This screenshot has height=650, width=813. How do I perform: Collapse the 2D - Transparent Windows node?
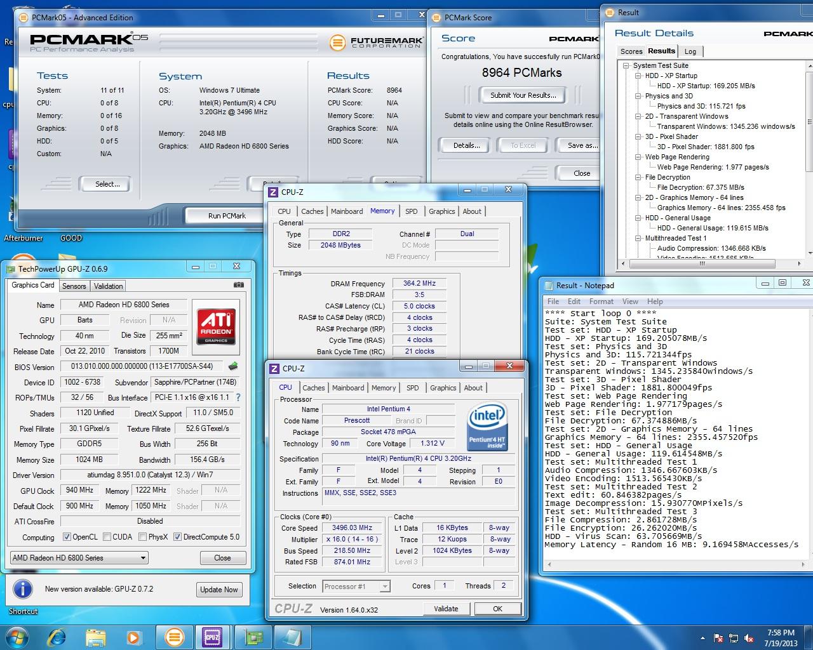(638, 116)
